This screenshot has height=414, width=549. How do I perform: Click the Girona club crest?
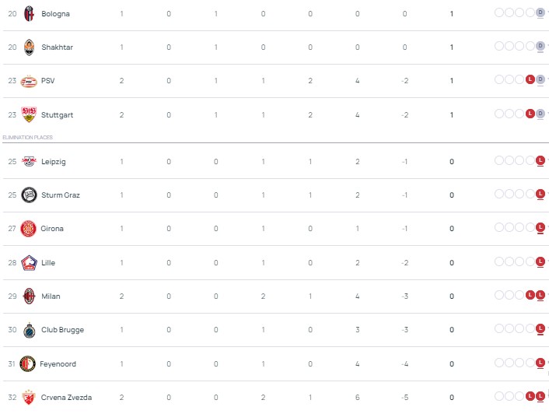point(29,229)
